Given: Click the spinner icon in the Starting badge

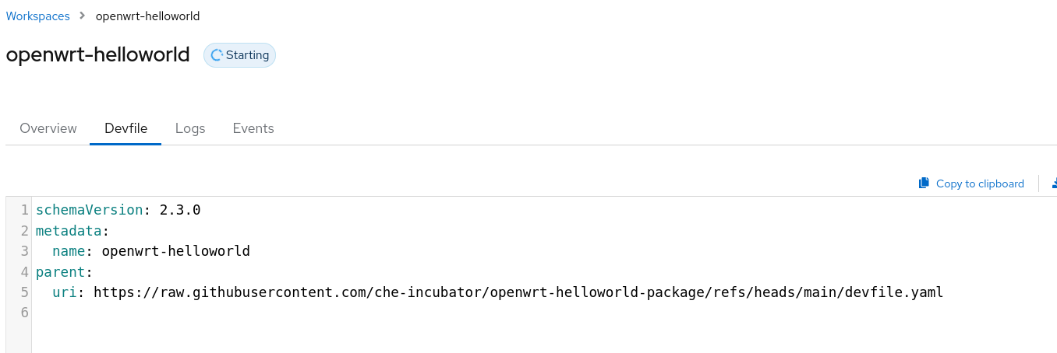Looking at the screenshot, I should 217,55.
